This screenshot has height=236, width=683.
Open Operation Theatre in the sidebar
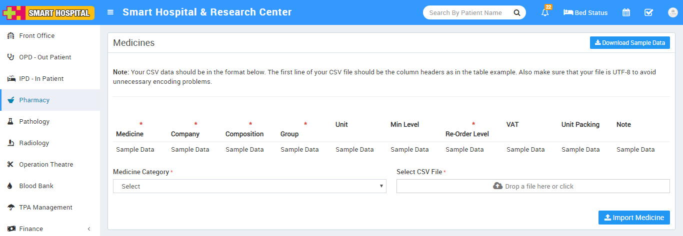click(x=46, y=165)
